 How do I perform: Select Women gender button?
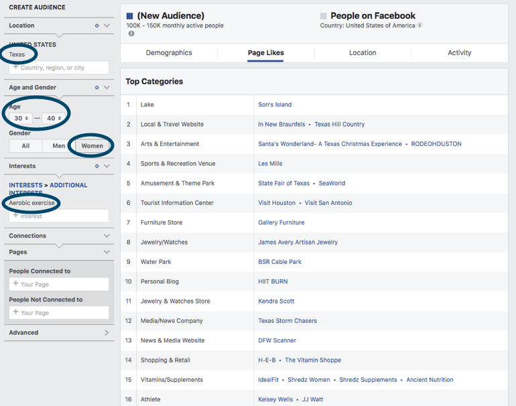92,146
